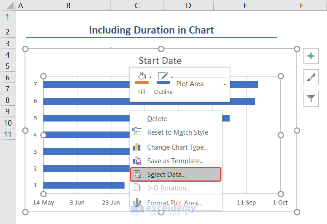The height and width of the screenshot is (224, 327).
Task: Click the Fill paint bucket icon
Action: click(x=141, y=78)
